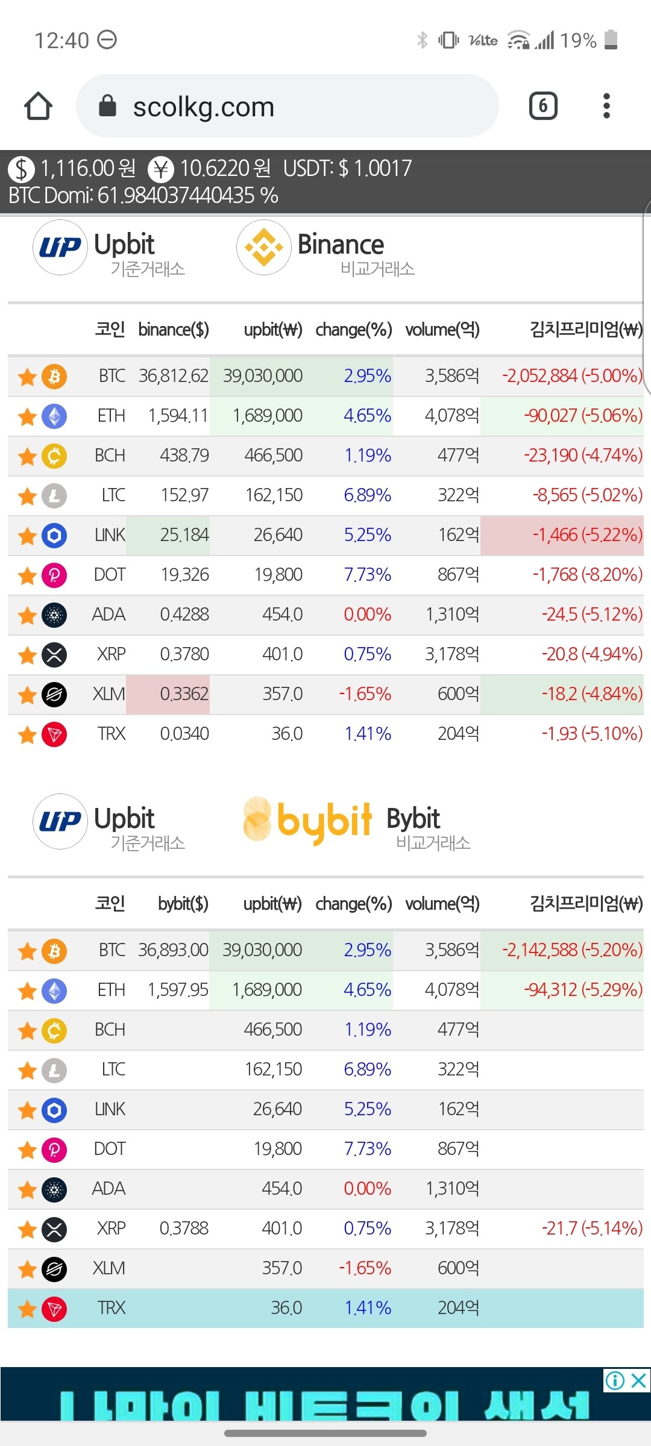Sort Binance table by change(%) column
The width and height of the screenshot is (651, 1446).
(354, 330)
